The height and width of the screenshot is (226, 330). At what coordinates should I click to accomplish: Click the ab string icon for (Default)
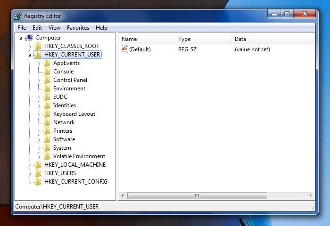pyautogui.click(x=124, y=49)
